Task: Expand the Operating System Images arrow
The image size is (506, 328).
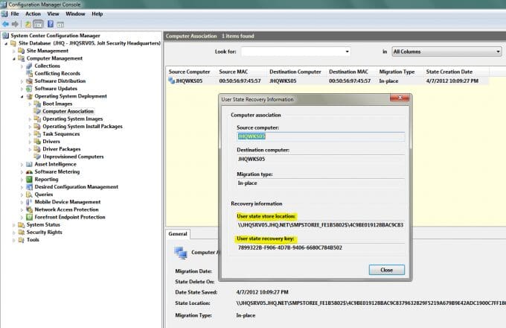Action: point(30,119)
